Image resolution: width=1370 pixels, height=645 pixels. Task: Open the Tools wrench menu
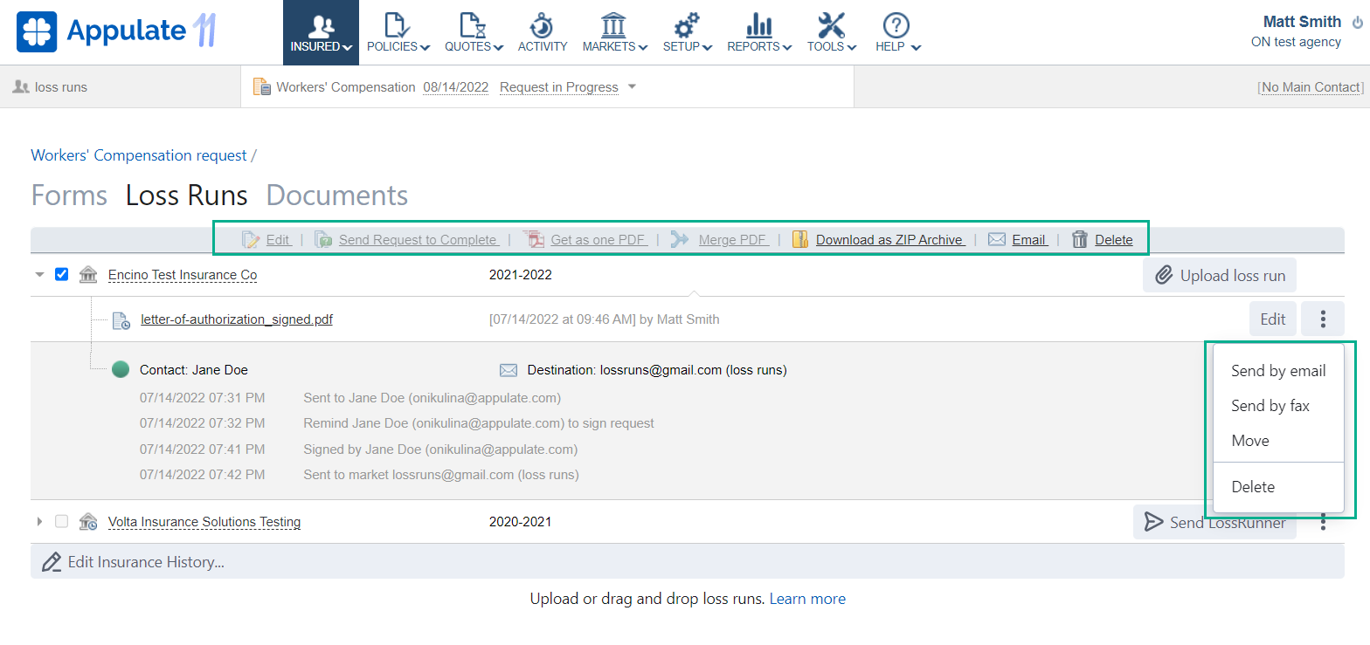click(x=831, y=26)
